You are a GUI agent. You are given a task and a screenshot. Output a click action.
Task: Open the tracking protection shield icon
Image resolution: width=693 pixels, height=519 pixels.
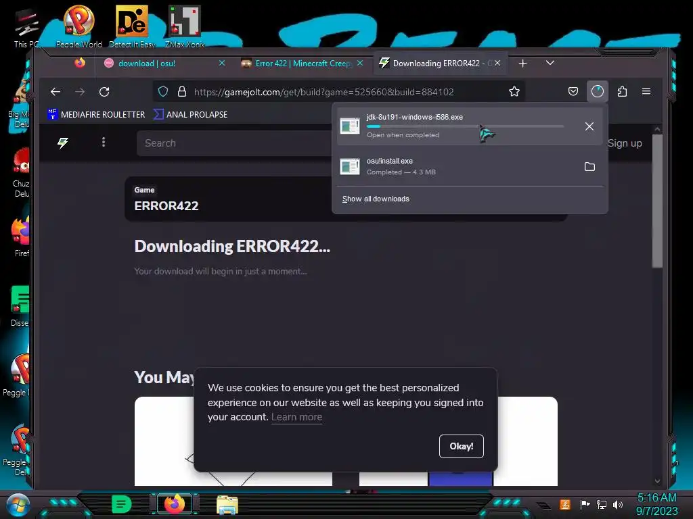pyautogui.click(x=163, y=92)
